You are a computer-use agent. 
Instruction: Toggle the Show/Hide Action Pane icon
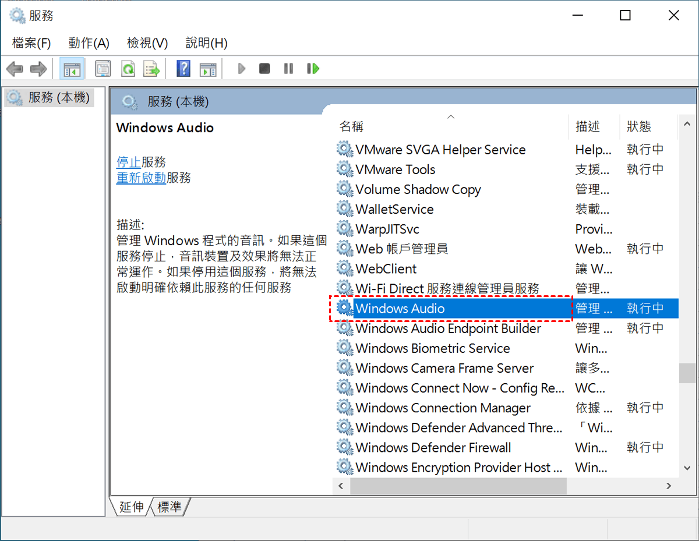coord(208,69)
